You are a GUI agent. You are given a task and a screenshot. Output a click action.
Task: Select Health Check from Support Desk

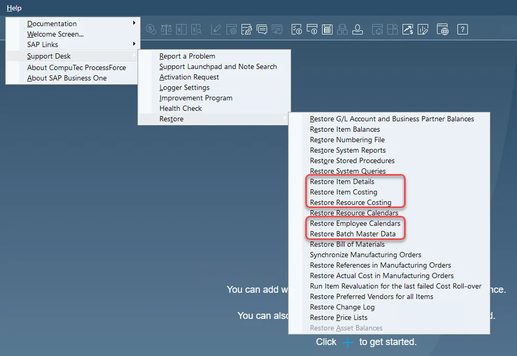point(180,108)
